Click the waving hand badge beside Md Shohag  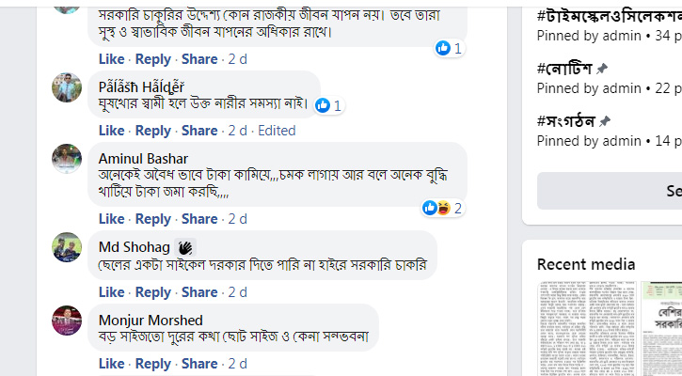(x=185, y=247)
